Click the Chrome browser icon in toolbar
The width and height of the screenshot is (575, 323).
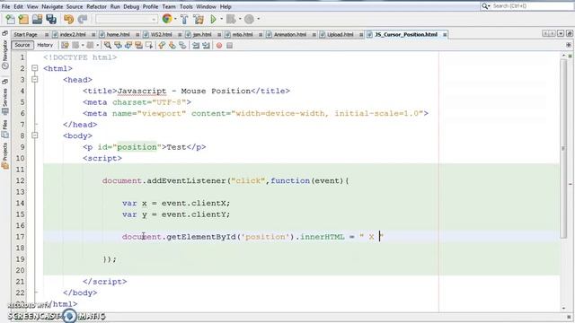(x=167, y=19)
